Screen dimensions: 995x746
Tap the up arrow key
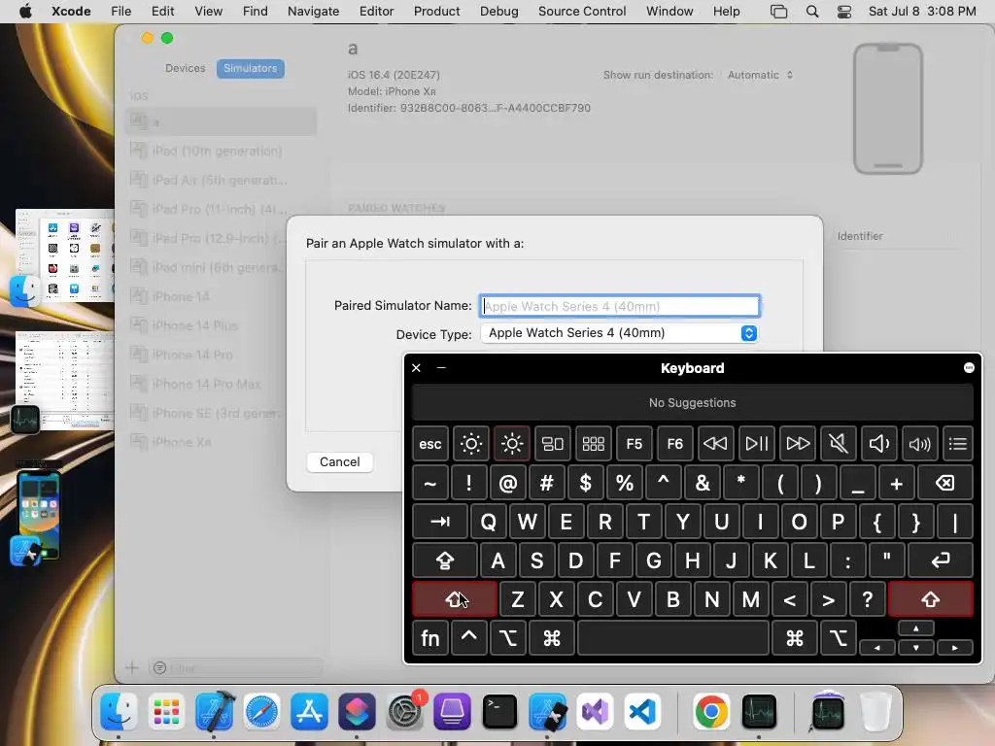tap(915, 628)
